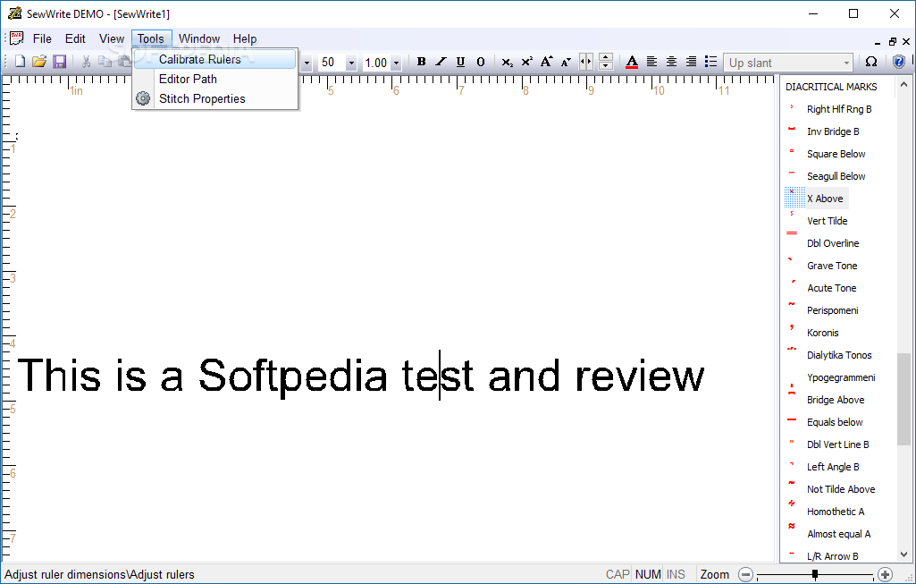The height and width of the screenshot is (584, 916).
Task: Click diacritical list scroll up arrow
Action: [903, 85]
